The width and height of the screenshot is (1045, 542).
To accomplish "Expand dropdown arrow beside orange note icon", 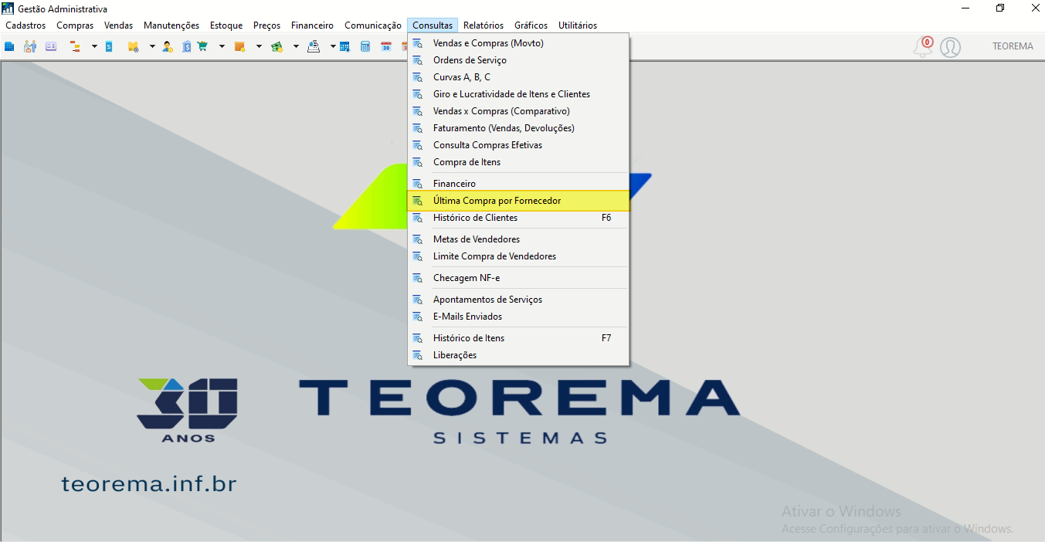I will point(259,46).
